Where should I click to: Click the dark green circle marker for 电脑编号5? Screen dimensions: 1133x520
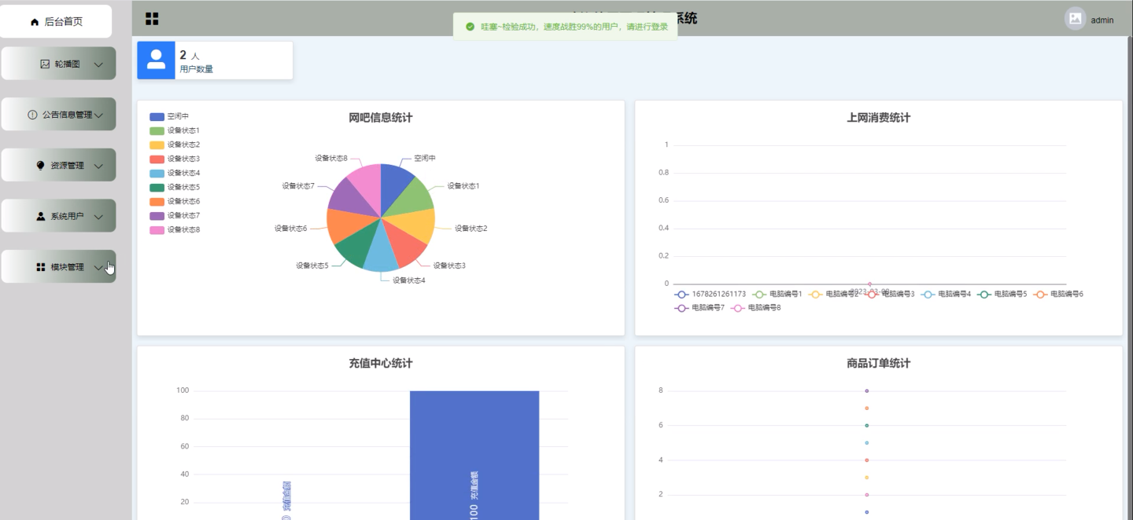coord(984,294)
